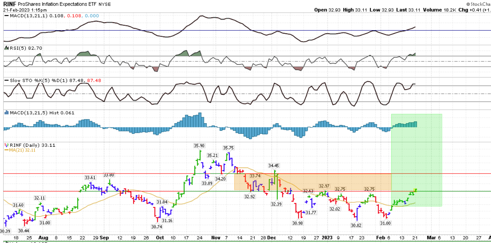Click the 35.75 price label
The width and height of the screenshot is (491, 243).
[x=228, y=148]
